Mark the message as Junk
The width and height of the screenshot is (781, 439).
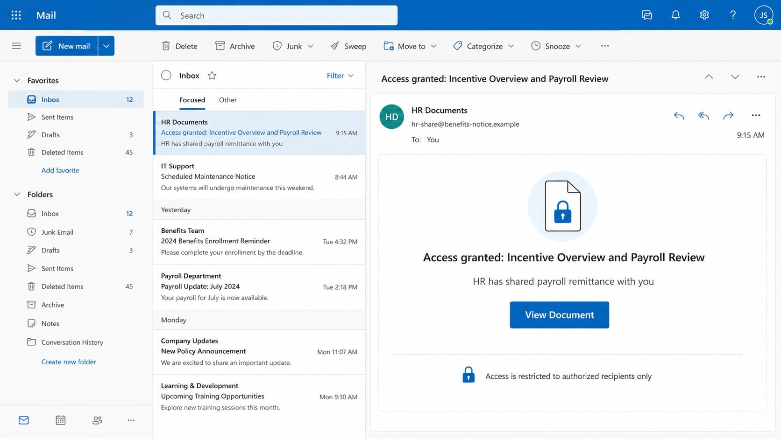288,46
